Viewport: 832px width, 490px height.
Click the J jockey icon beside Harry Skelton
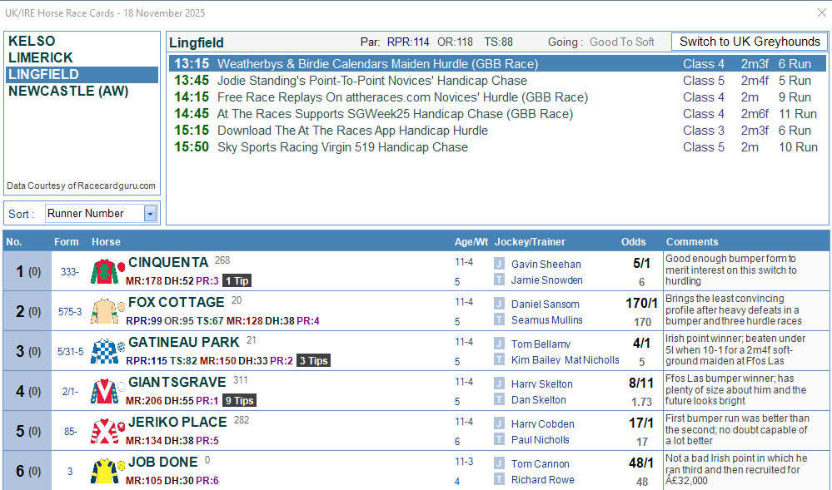[x=499, y=384]
